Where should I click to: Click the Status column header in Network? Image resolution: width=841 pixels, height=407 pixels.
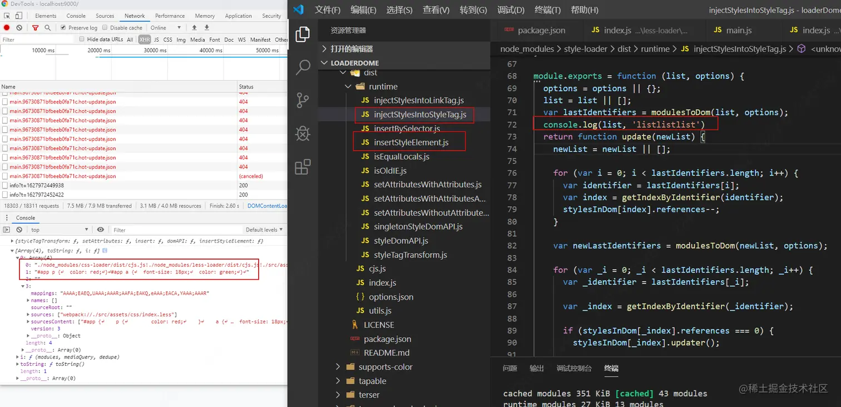261,87
